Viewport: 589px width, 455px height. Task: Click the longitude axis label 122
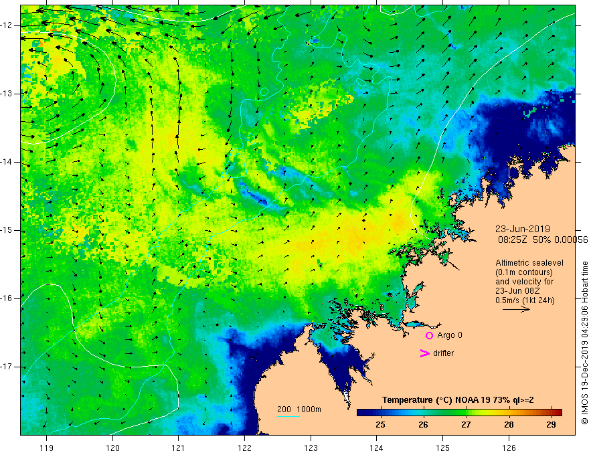pyautogui.click(x=244, y=448)
